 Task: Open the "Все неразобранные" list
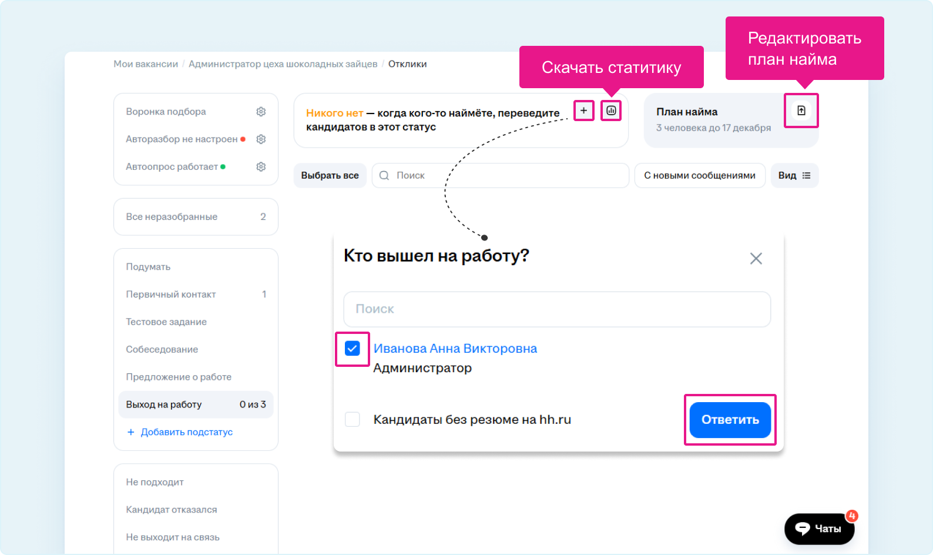coord(195,217)
